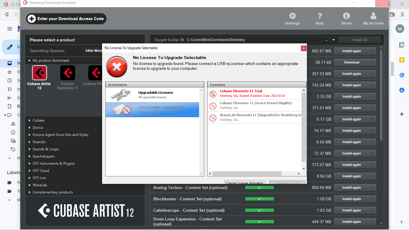This screenshot has width=409, height=230.
Task: Select the VST Live product category
Action: pos(39,178)
